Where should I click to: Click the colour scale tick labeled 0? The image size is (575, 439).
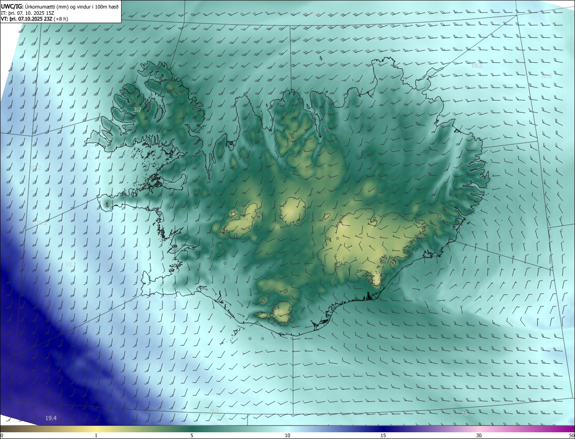click(x=2, y=435)
